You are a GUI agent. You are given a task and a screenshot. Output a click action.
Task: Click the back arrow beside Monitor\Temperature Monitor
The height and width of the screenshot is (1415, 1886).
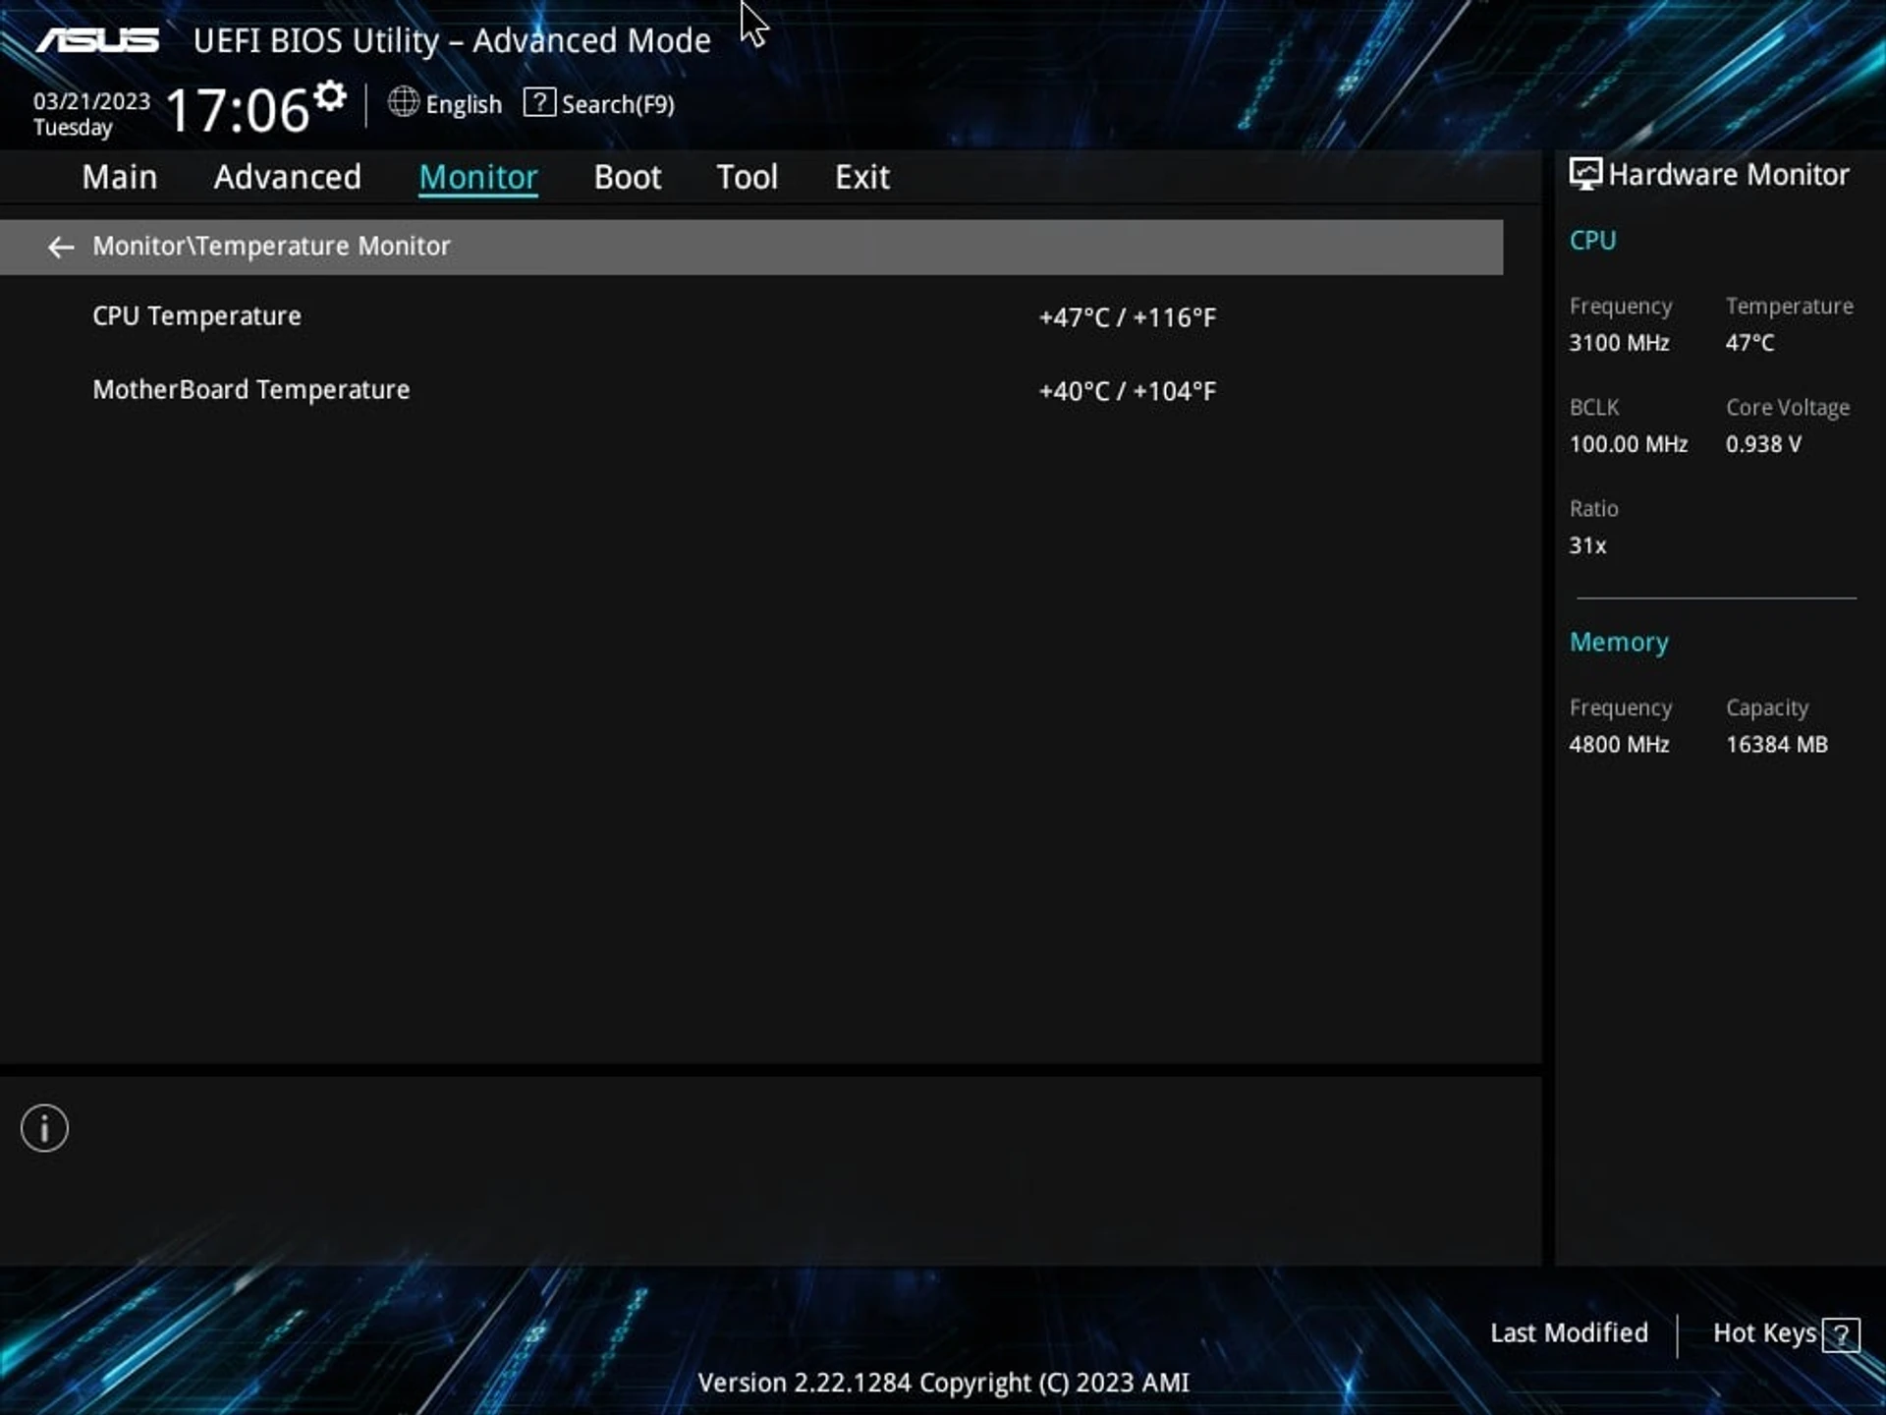pyautogui.click(x=61, y=247)
